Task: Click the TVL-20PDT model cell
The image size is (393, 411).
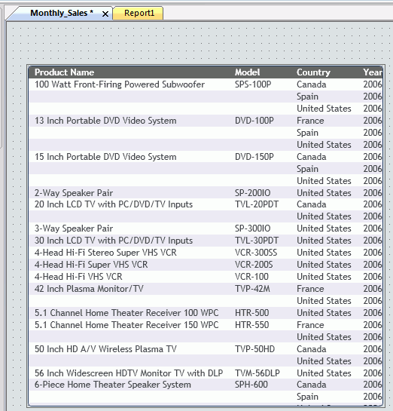Action: coord(257,204)
